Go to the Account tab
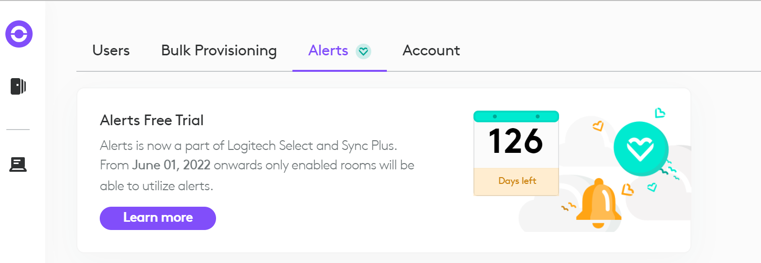 [x=431, y=50]
